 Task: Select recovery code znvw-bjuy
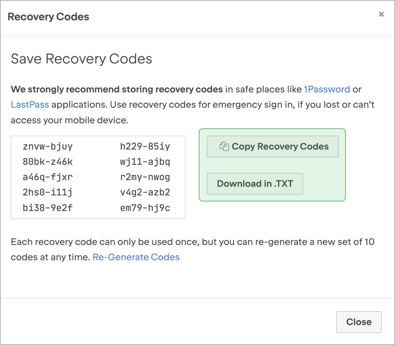48,146
